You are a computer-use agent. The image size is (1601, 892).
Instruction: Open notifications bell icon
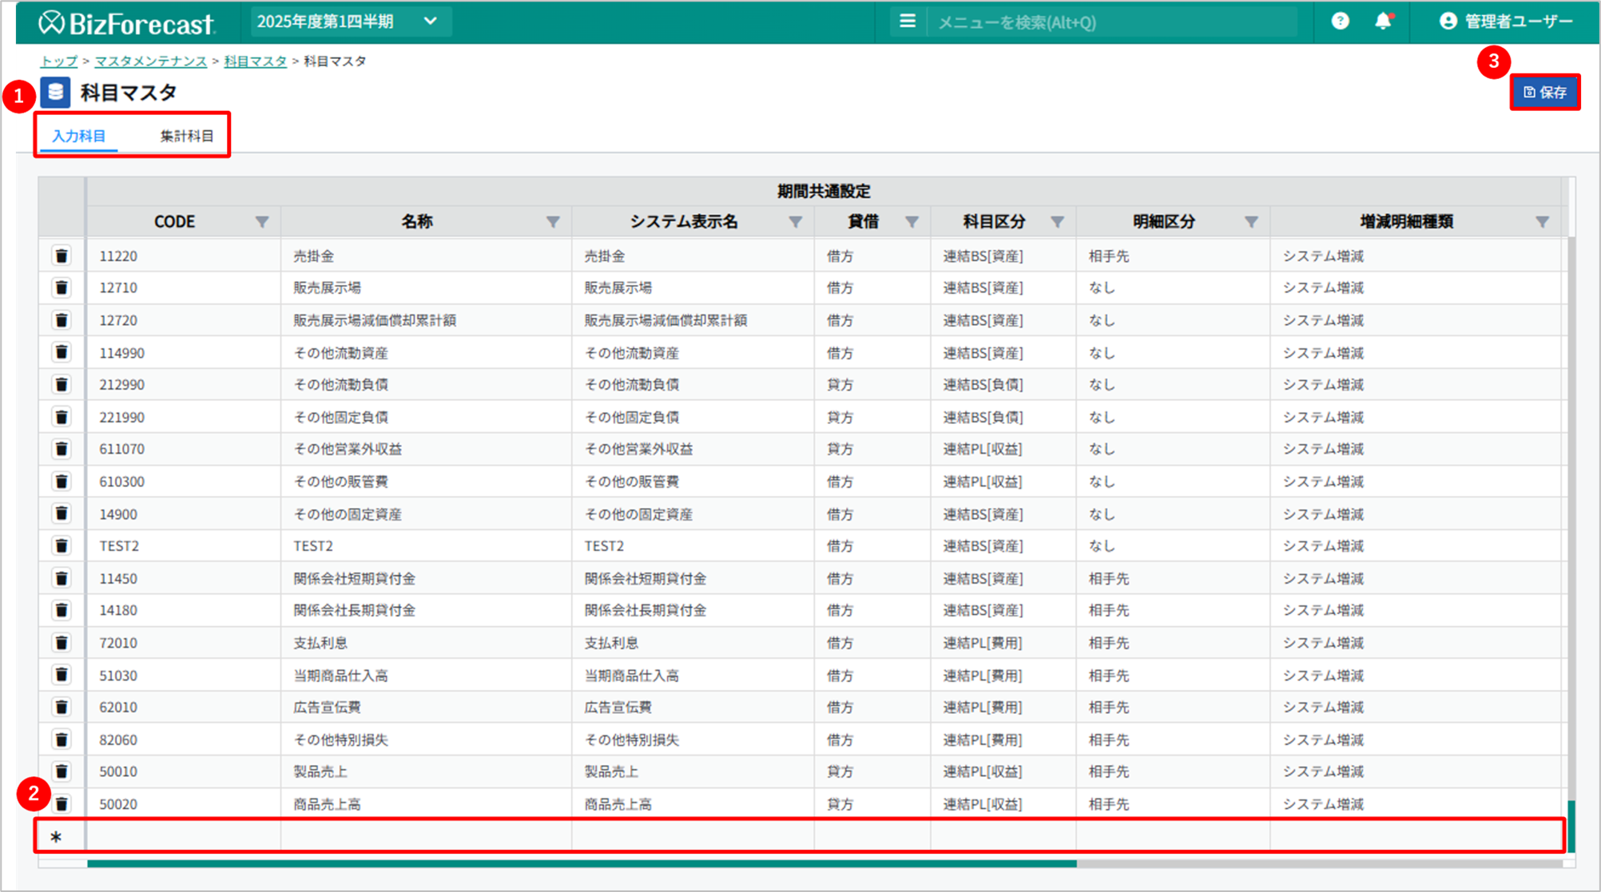[x=1383, y=22]
